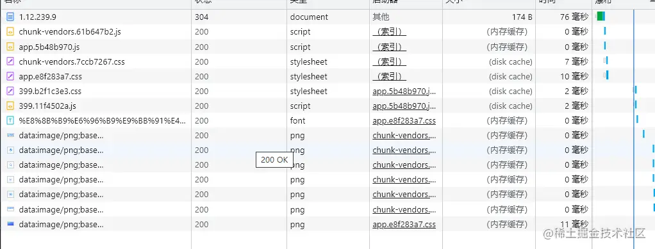Click the font type cell

click(298, 121)
